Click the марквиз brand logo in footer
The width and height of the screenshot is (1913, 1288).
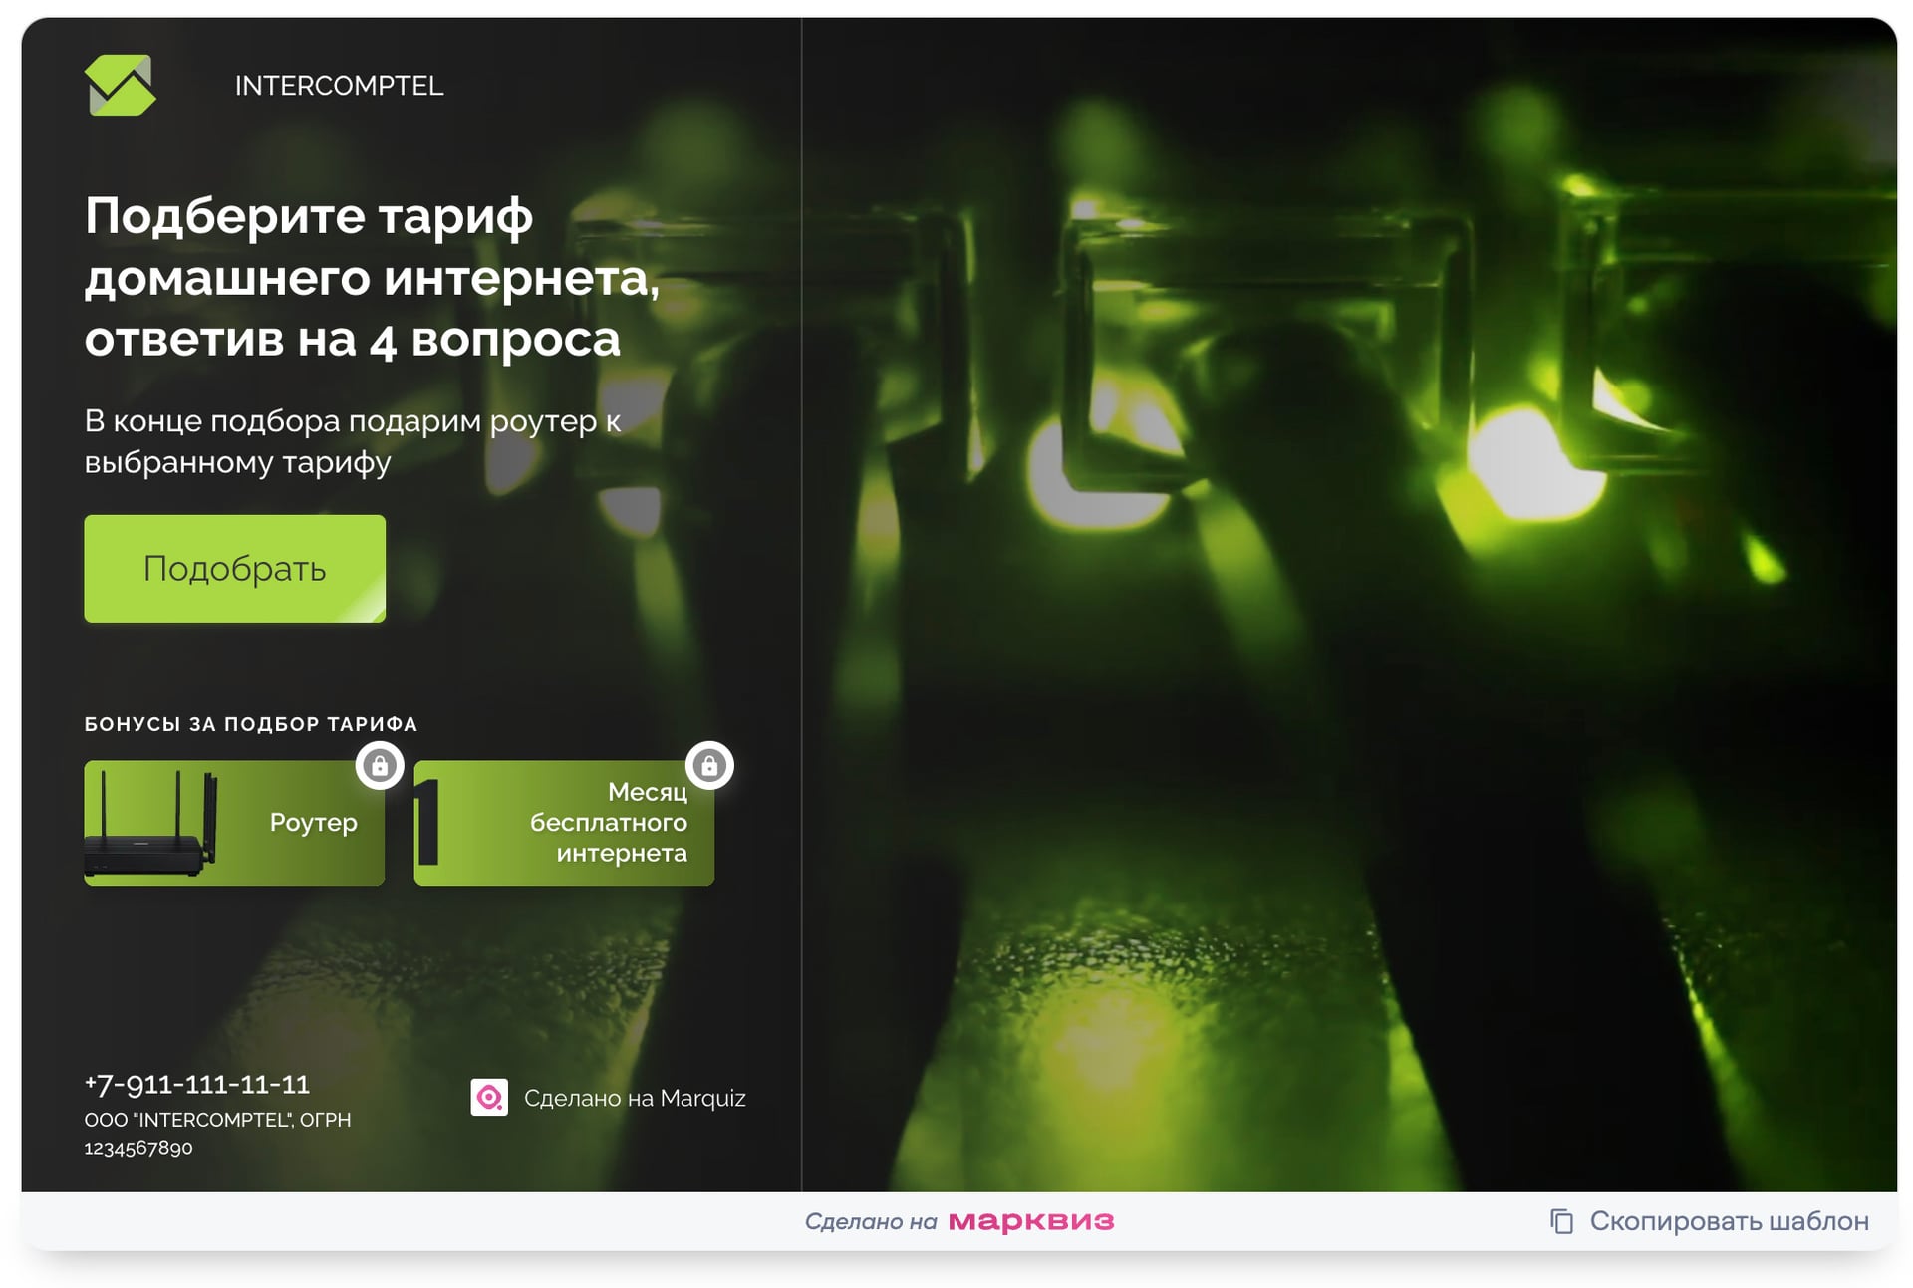[1030, 1221]
